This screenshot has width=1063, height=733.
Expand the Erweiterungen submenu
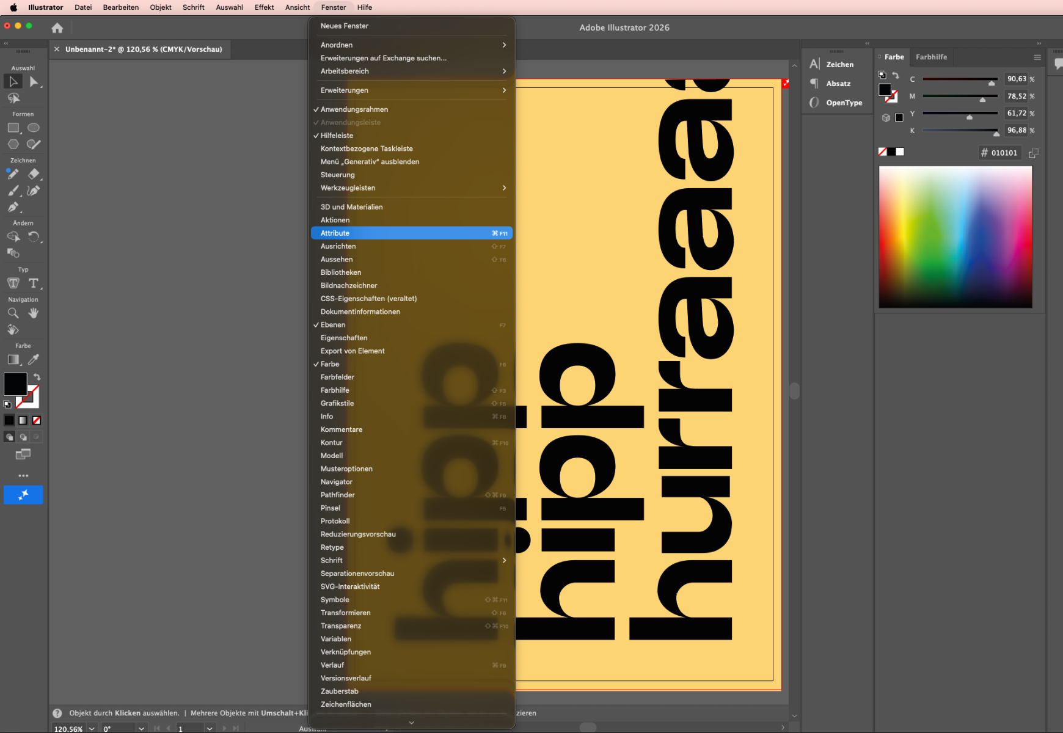[412, 90]
